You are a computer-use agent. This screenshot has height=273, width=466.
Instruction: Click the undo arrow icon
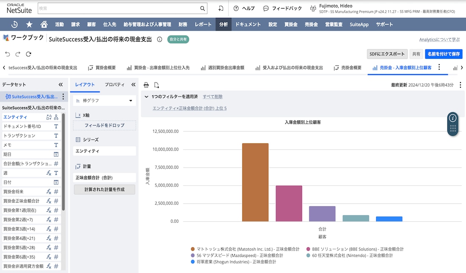8,54
